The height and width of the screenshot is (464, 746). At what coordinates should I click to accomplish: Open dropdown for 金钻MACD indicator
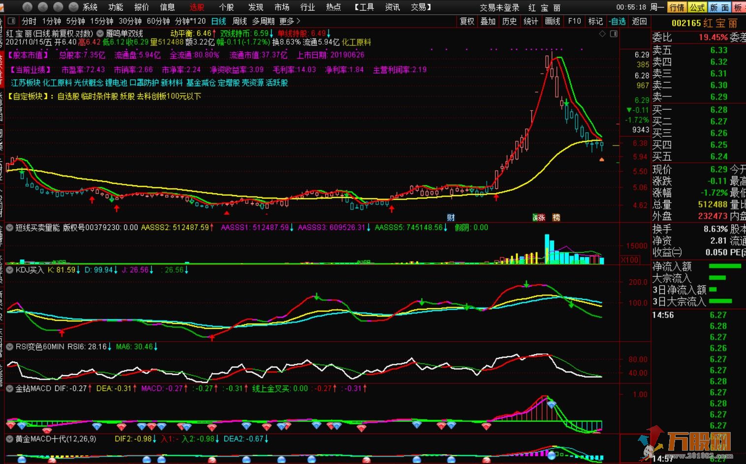click(9, 388)
